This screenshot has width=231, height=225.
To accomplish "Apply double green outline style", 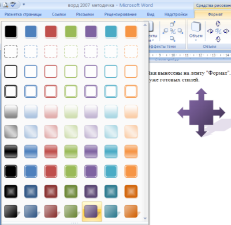I will pos(70,91).
